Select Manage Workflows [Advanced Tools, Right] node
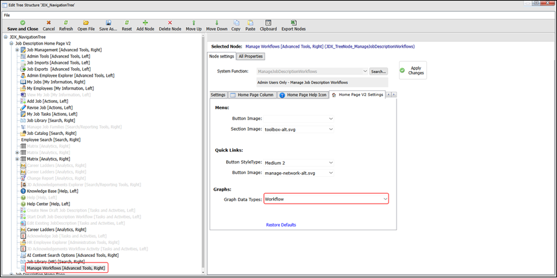The image size is (557, 278). point(66,268)
